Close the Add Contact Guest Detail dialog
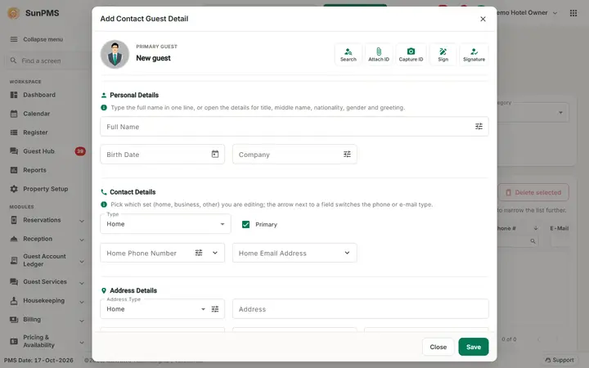 (x=483, y=19)
